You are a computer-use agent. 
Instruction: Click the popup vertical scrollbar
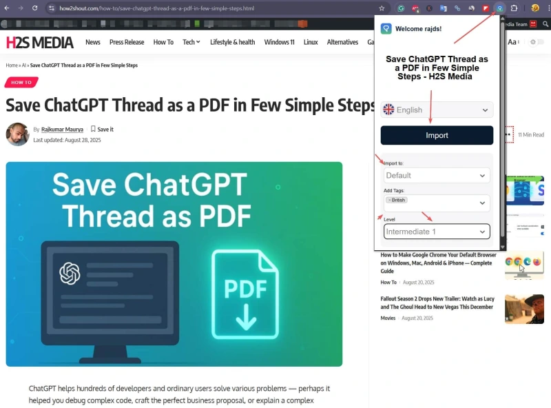point(503,130)
